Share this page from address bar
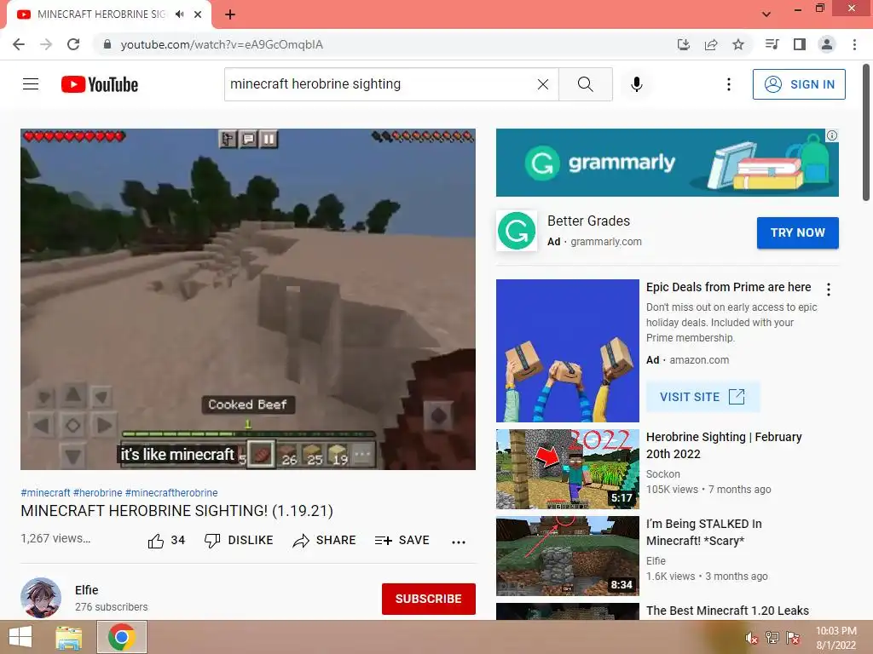The image size is (873, 654). [x=711, y=44]
